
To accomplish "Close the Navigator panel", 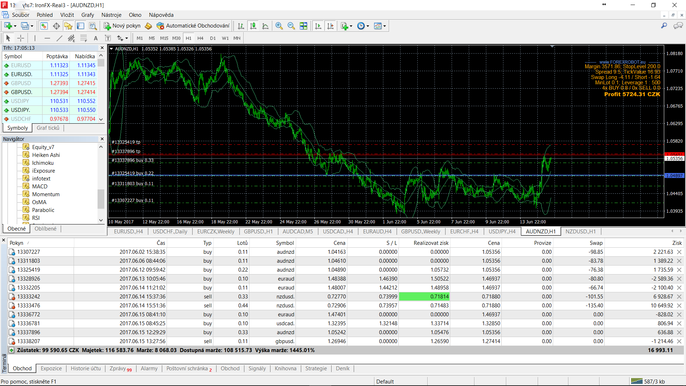I will 102,139.
